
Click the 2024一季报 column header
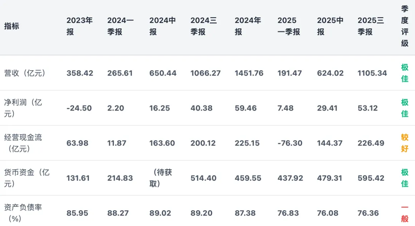pos(120,26)
